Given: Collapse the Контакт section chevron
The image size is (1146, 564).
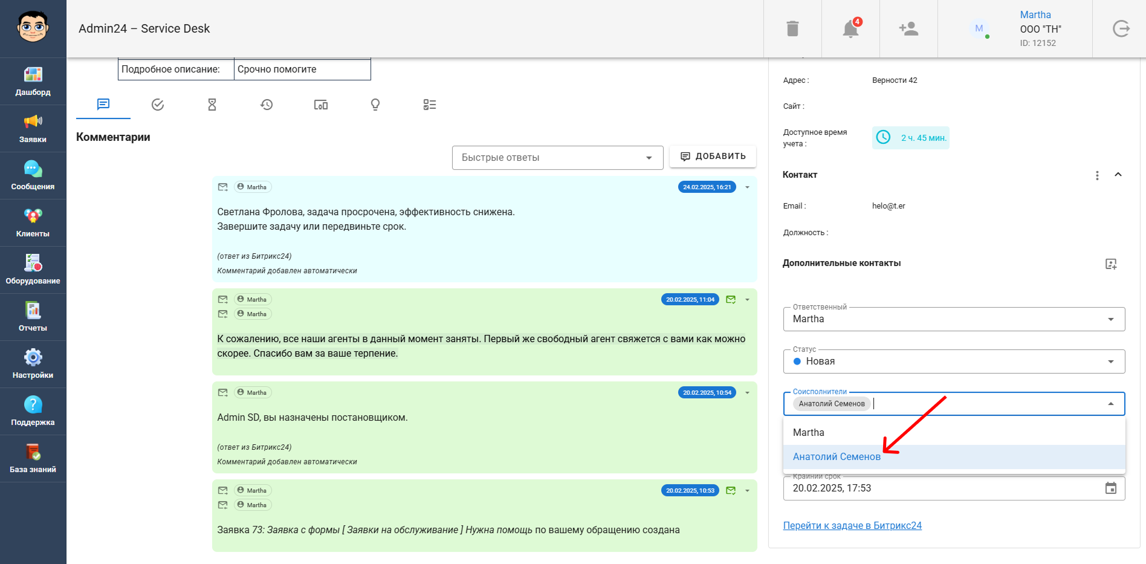Looking at the screenshot, I should (1118, 175).
